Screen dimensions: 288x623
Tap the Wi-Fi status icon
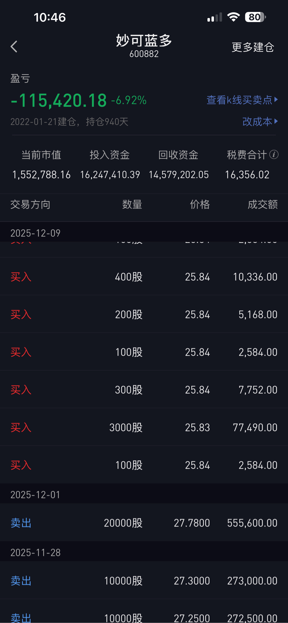click(x=234, y=17)
